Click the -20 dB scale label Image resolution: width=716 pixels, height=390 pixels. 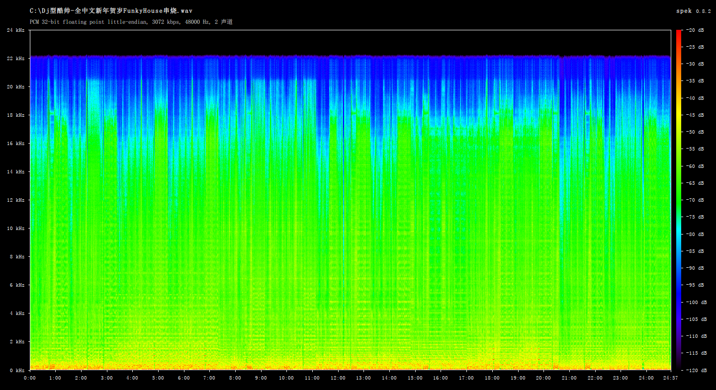click(695, 30)
